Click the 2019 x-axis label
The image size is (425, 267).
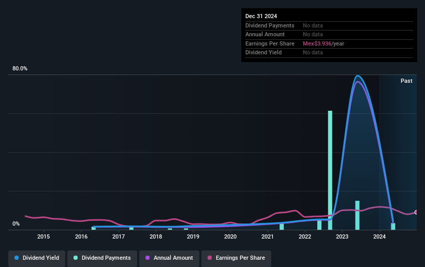coord(193,236)
